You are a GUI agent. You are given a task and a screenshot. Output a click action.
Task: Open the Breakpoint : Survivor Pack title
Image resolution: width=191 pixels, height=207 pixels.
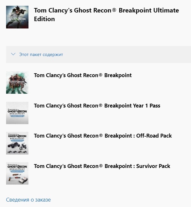coord(102,166)
